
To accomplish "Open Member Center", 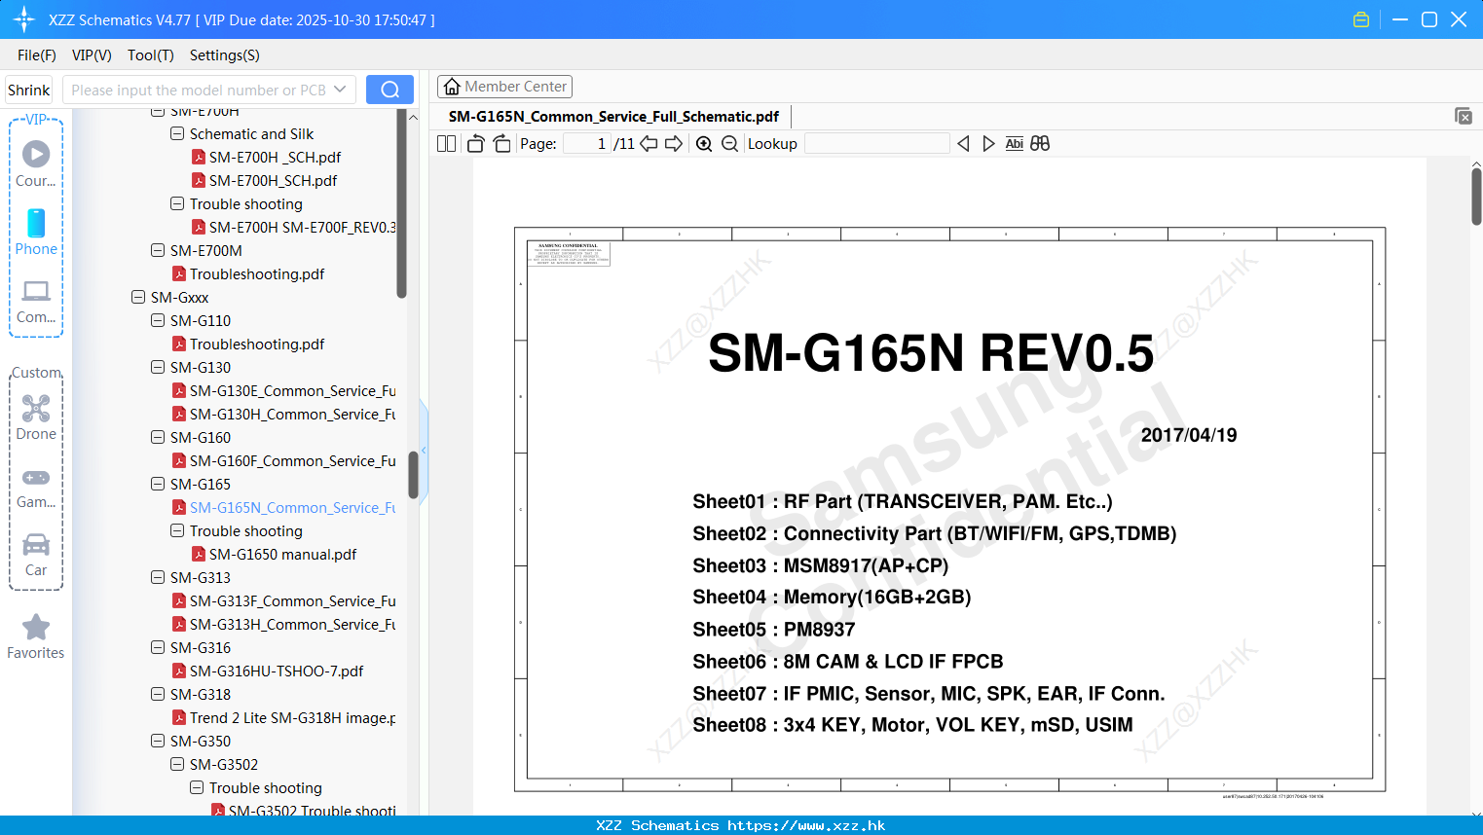I will [504, 87].
